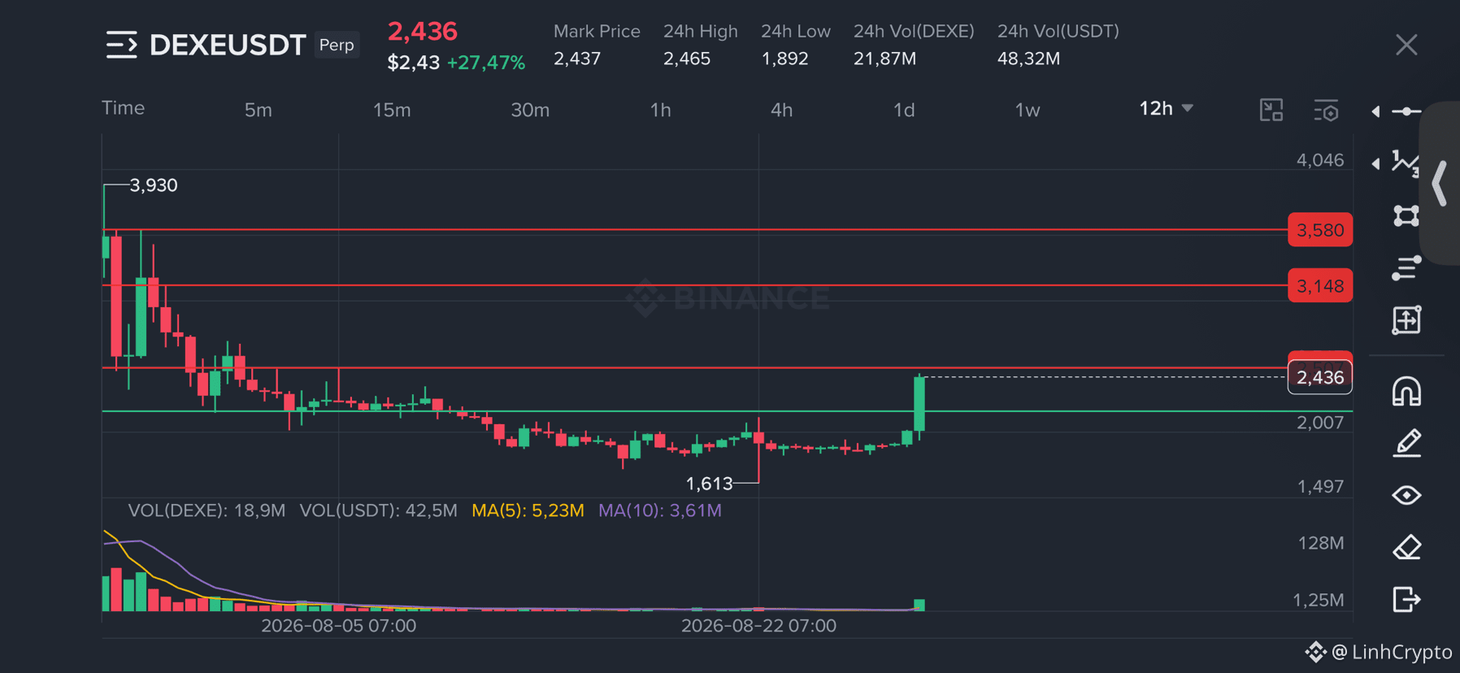Open the 12h timeframe dropdown
The image size is (1460, 673).
tap(1166, 108)
